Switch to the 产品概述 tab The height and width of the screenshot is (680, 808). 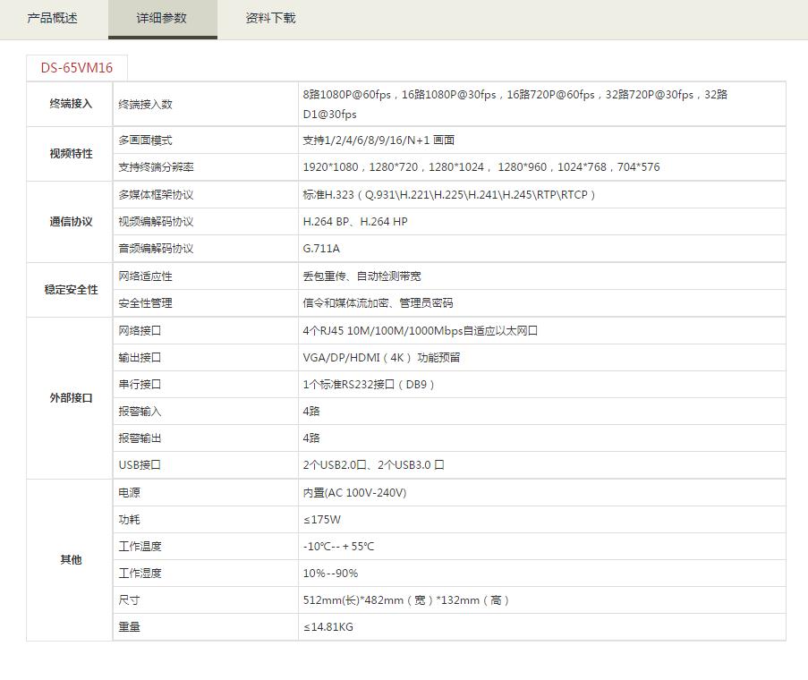point(50,18)
